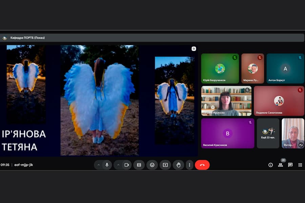Show the participants list
305x203 pixels.
pos(281,165)
